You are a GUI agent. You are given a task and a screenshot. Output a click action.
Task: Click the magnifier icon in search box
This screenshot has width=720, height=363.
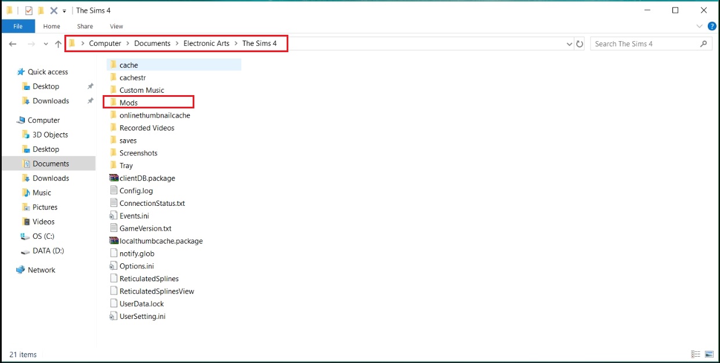[x=704, y=43]
